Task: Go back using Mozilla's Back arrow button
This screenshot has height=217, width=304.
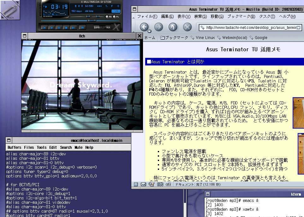Action: click(144, 27)
